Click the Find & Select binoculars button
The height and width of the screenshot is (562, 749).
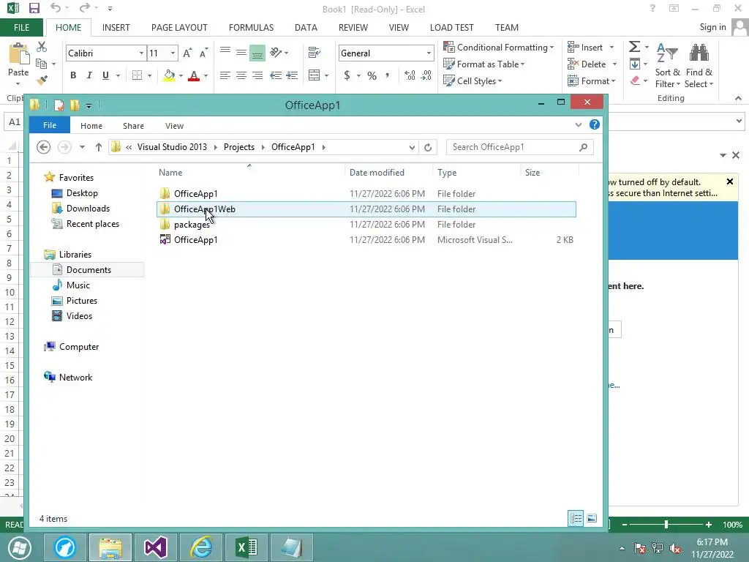pyautogui.click(x=699, y=65)
